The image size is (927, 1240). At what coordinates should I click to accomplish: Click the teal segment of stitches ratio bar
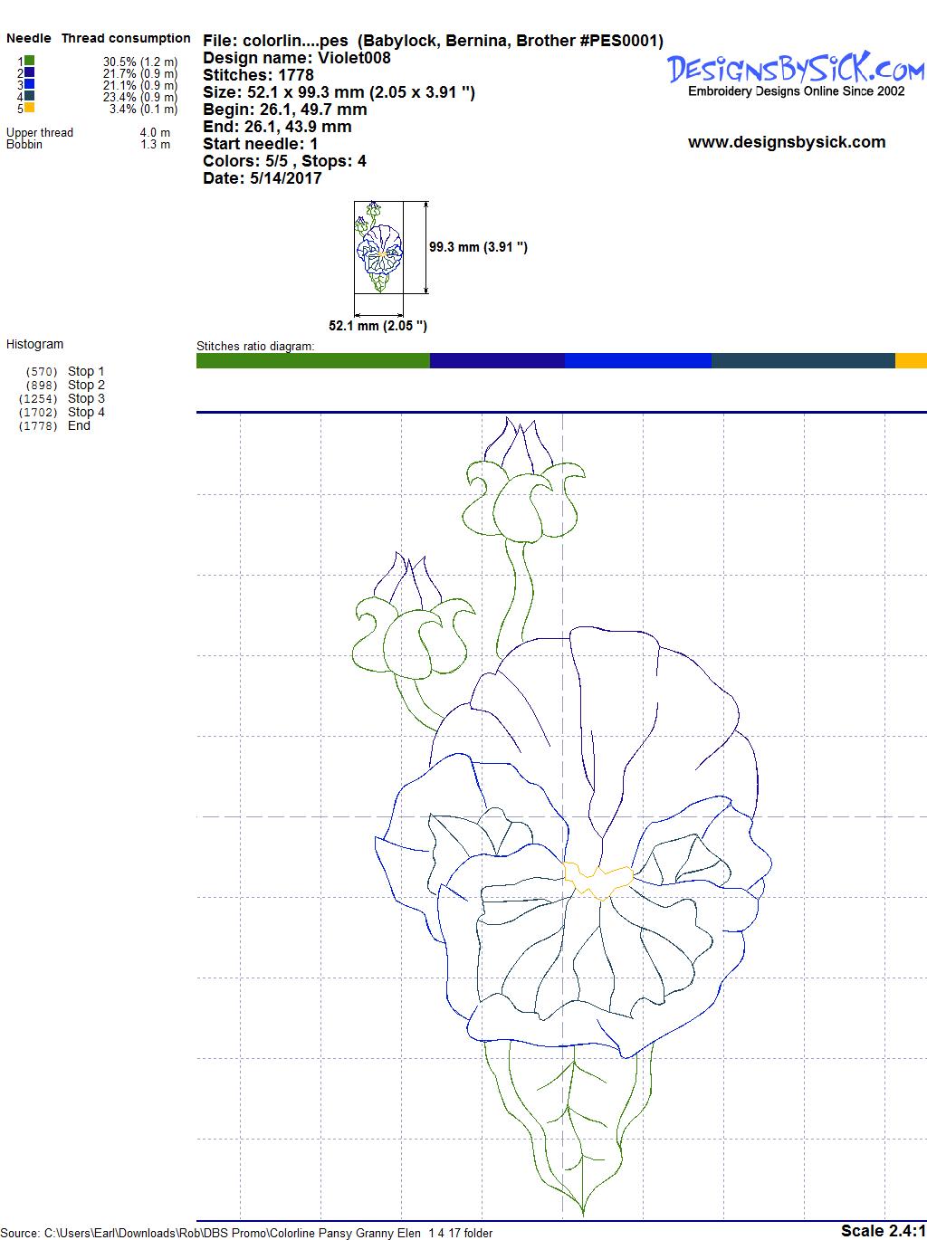tap(802, 360)
